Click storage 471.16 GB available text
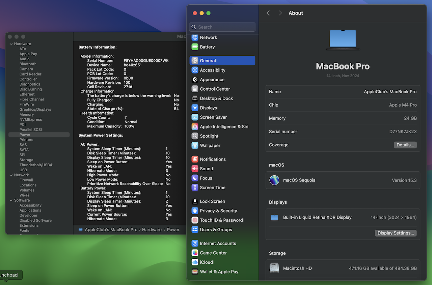The image size is (432, 285). tap(383, 268)
